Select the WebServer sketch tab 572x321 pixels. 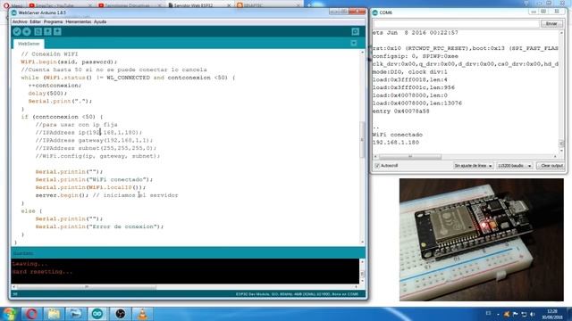coord(29,44)
